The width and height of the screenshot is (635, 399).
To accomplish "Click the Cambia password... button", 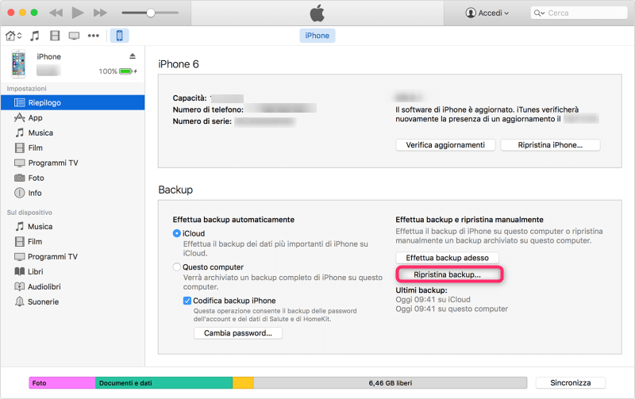I will (237, 333).
